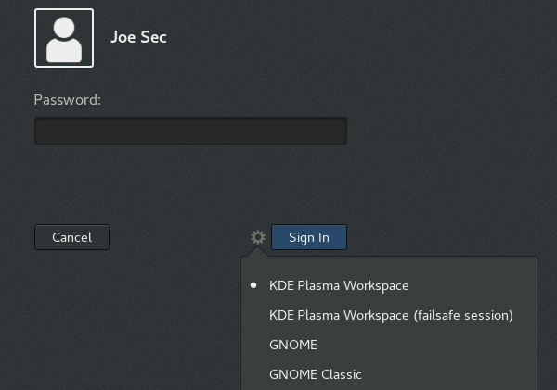Click the Joe Sec username text
Viewport: 557px width, 390px height.
click(x=138, y=38)
